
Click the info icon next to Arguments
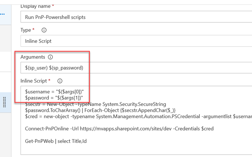point(51,57)
